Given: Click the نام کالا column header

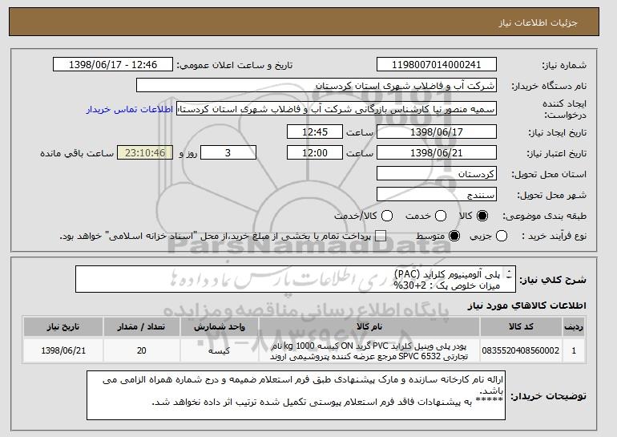Looking at the screenshot, I should pos(369,327).
